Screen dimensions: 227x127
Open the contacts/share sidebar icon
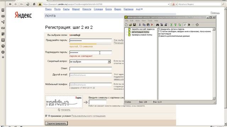click(x=3, y=22)
